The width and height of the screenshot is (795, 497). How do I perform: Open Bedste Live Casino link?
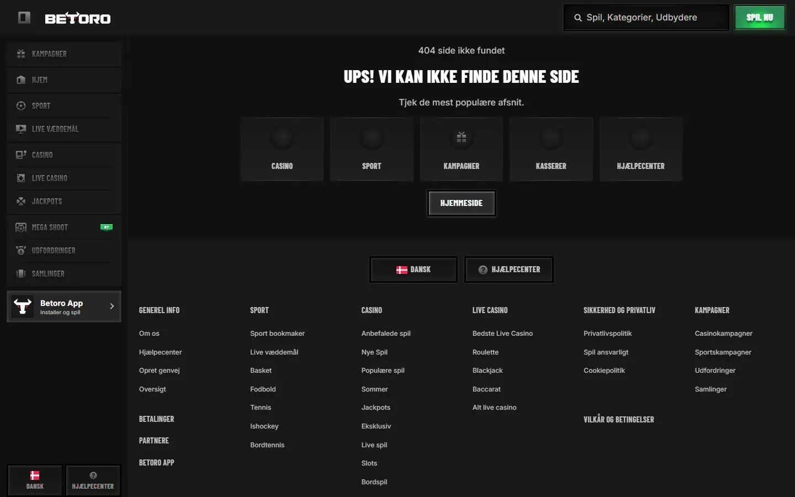click(502, 334)
